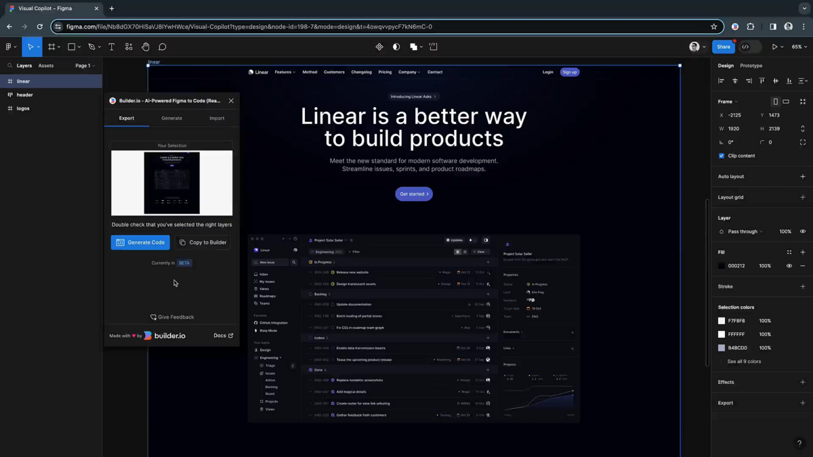Image resolution: width=813 pixels, height=457 pixels.
Task: Select the Move tool
Action: click(x=30, y=47)
